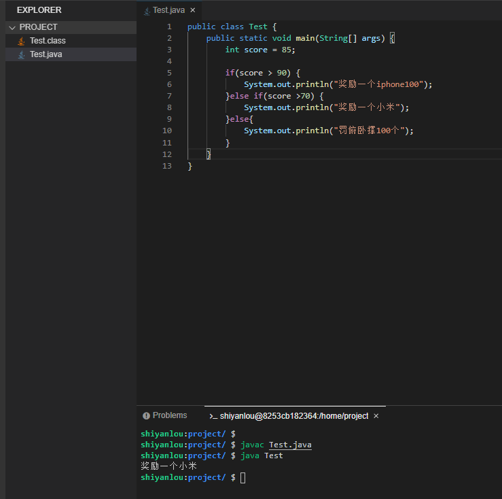Viewport: 502px width, 499px height.
Task: Click the highlighted closing brace on line 12
Action: (209, 154)
